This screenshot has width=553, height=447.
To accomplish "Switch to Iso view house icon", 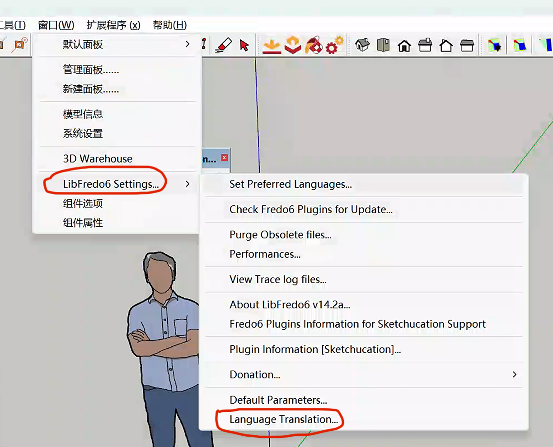I will click(x=362, y=45).
